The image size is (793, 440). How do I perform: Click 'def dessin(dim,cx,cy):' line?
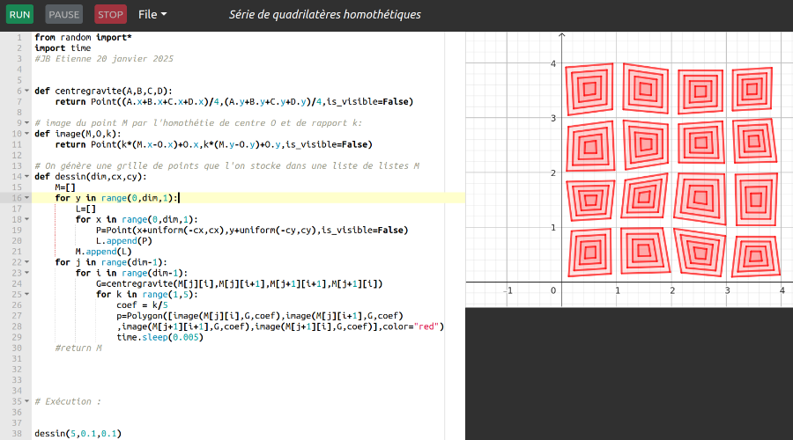point(91,177)
